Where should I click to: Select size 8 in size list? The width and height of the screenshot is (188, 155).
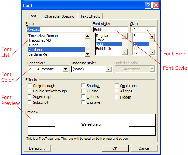click(x=141, y=36)
